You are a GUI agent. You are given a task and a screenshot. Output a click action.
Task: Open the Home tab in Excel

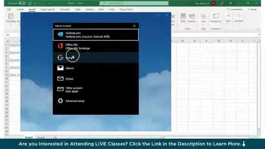click(x=20, y=10)
